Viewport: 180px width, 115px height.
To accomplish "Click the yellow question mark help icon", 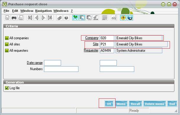I will click(123, 18).
